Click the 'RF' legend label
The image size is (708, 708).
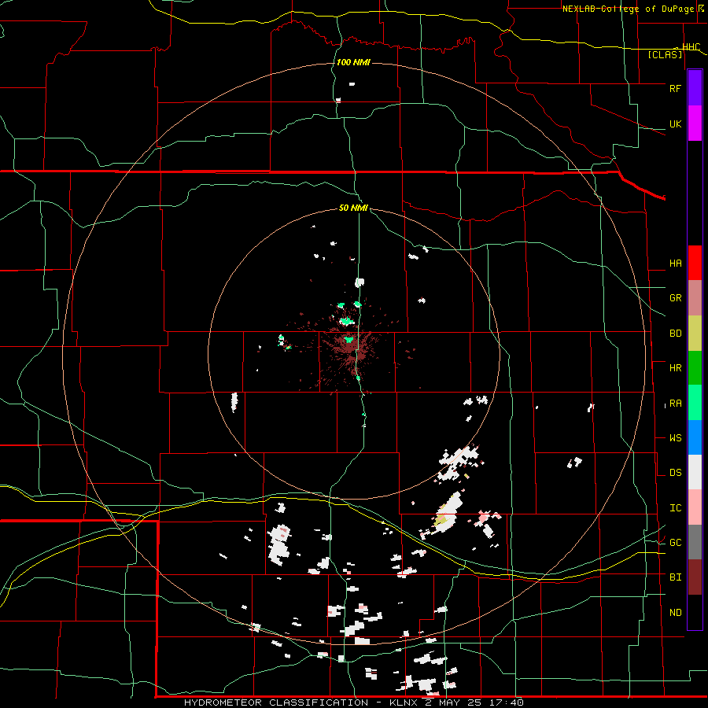[675, 88]
